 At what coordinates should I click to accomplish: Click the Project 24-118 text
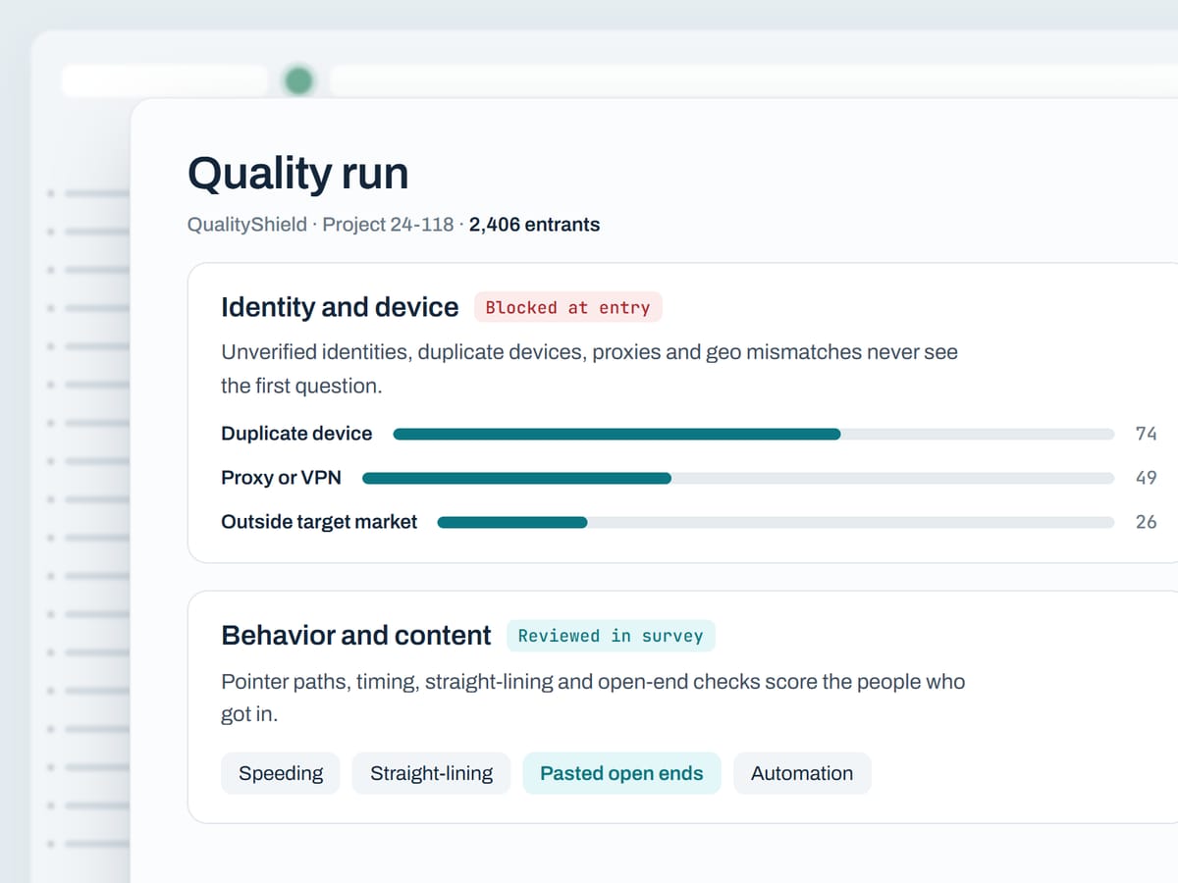pos(388,225)
